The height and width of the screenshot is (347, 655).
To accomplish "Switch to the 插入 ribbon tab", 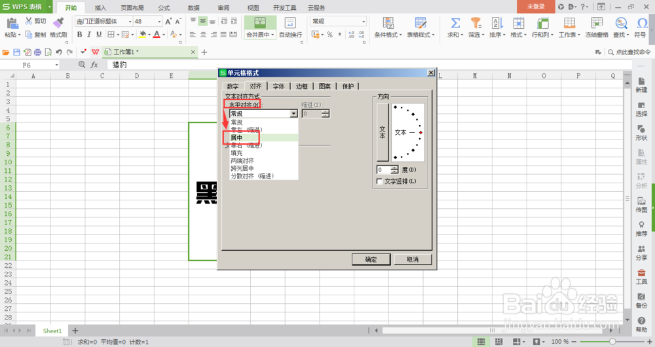I will click(x=100, y=7).
